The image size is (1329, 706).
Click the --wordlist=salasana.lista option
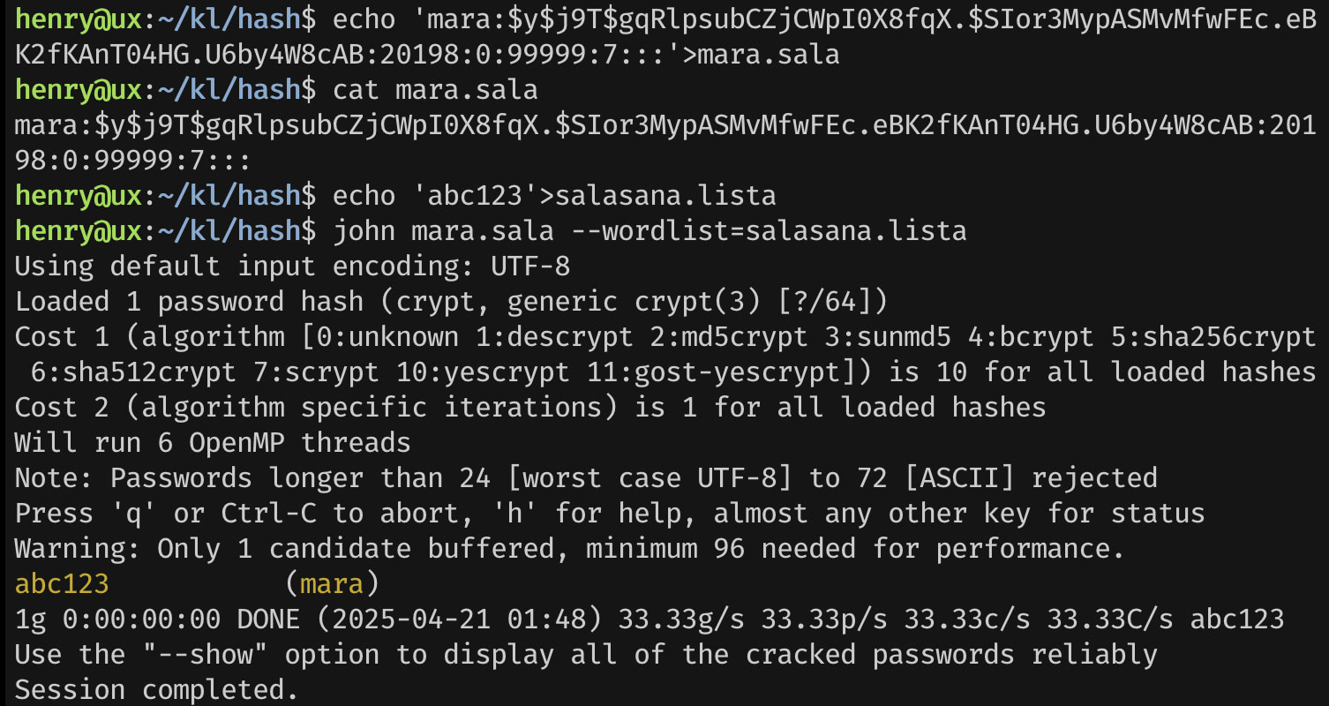[768, 231]
